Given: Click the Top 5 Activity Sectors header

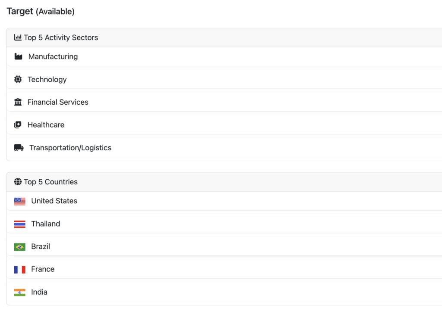Looking at the screenshot, I should click(x=61, y=37).
